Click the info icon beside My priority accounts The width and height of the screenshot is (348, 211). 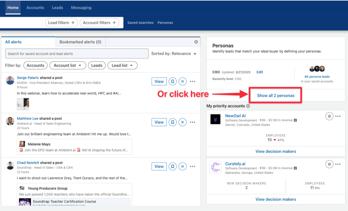click(248, 106)
